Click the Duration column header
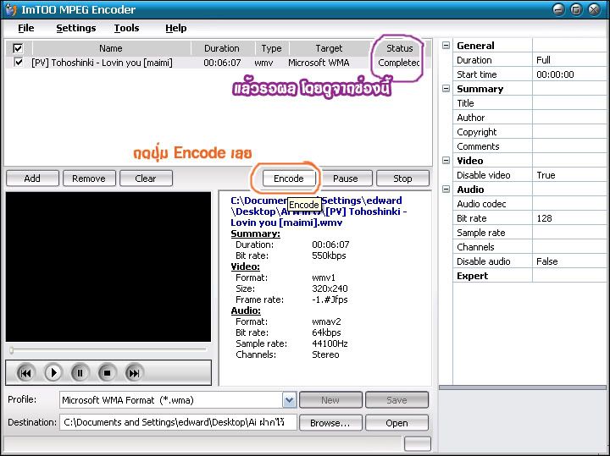 (x=222, y=48)
